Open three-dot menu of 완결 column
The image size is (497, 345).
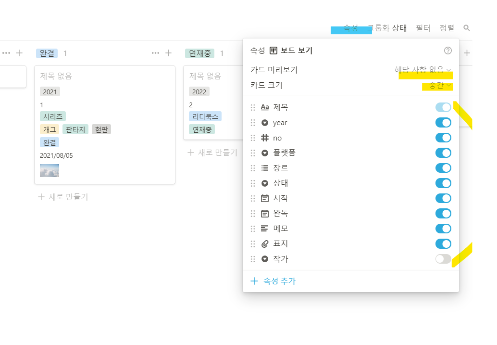click(x=155, y=53)
